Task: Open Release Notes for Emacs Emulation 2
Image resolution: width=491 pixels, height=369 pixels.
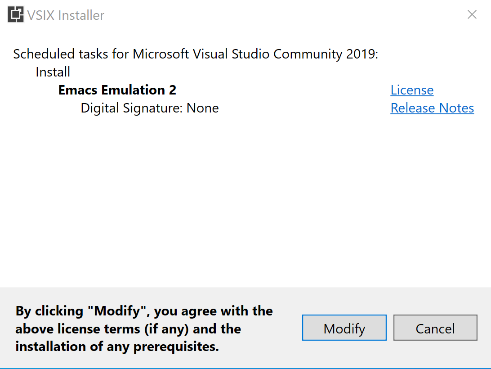Action: [432, 108]
